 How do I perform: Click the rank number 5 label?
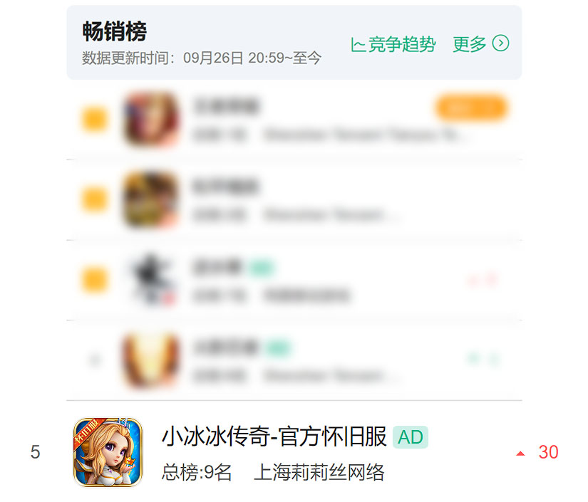tap(35, 452)
